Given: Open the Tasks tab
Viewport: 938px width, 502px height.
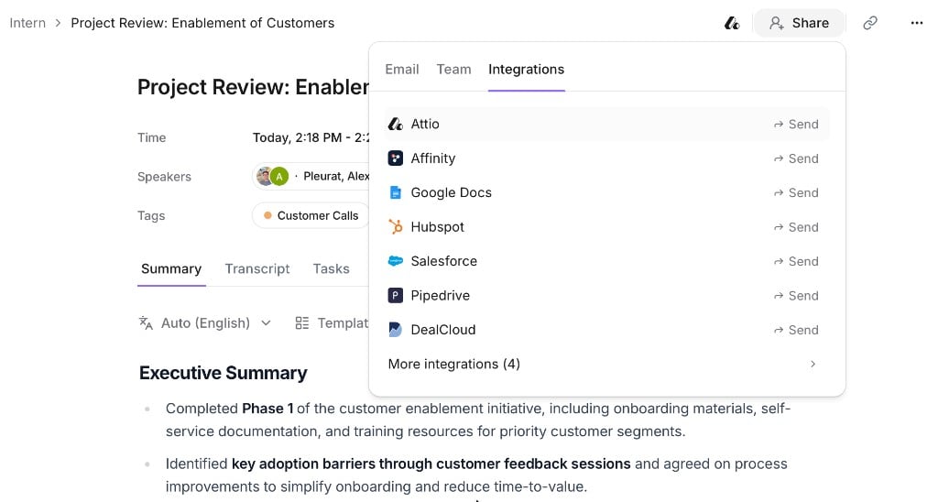Looking at the screenshot, I should [x=331, y=269].
